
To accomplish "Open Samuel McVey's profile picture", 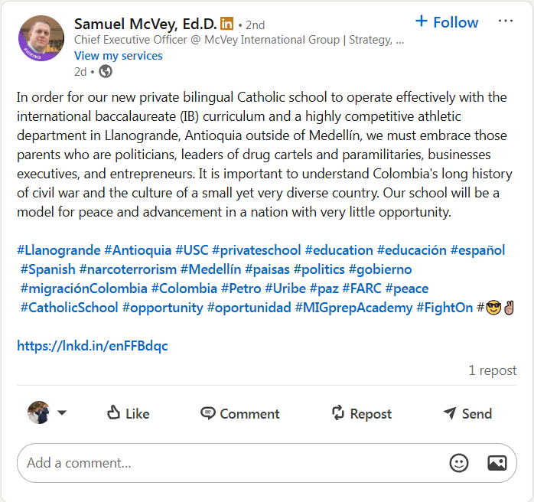I will (41, 37).
